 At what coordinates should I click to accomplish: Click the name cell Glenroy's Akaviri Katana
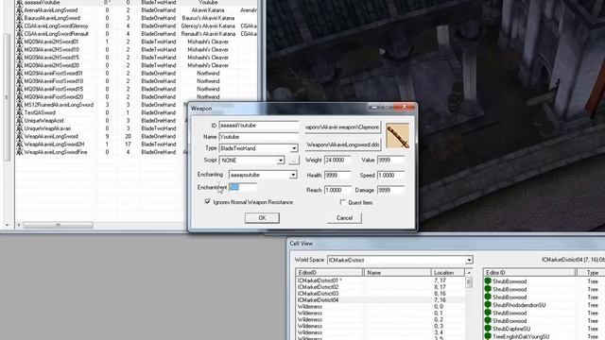pos(208,26)
